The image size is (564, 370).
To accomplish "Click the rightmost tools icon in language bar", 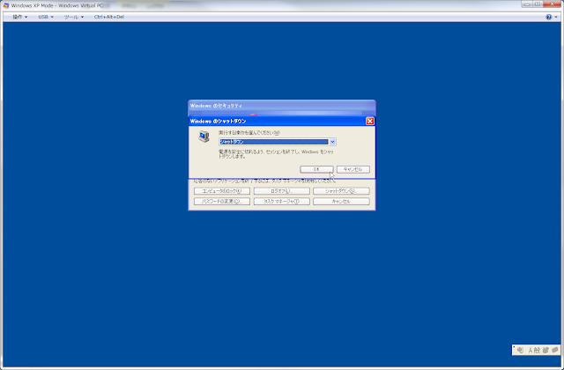I will point(554,350).
